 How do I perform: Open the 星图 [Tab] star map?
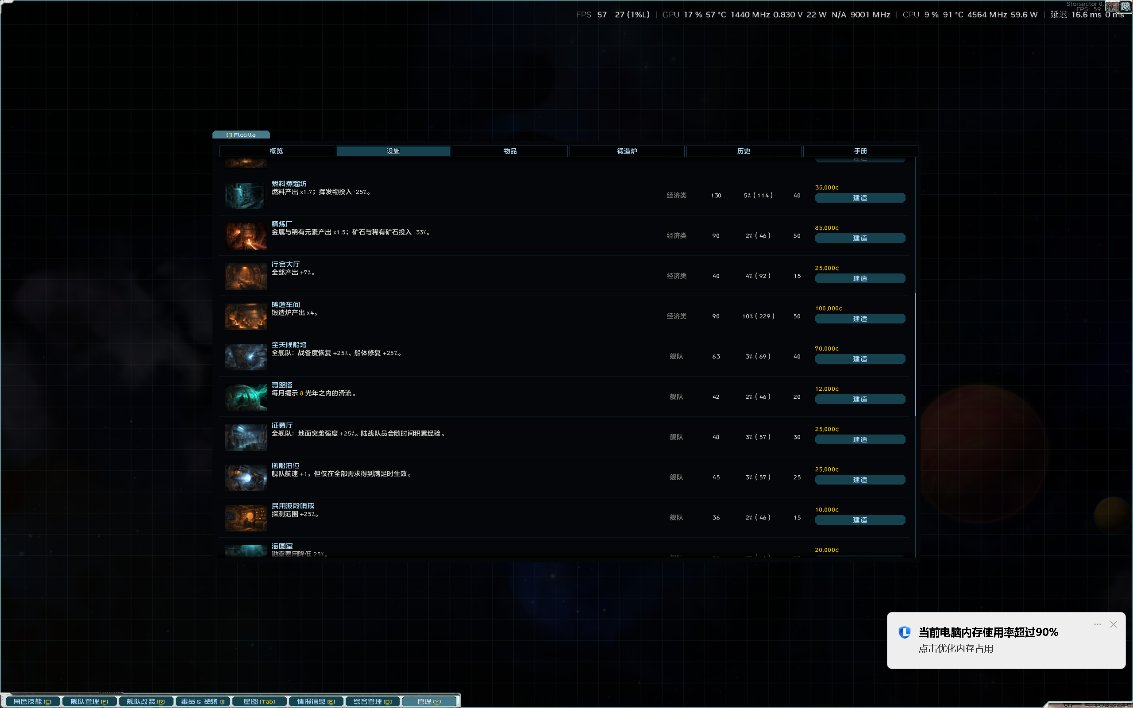[259, 701]
